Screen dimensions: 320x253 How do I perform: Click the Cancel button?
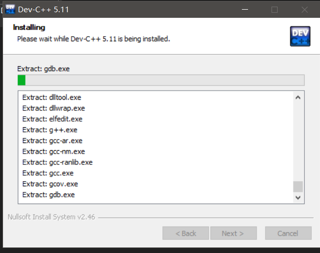click(288, 233)
